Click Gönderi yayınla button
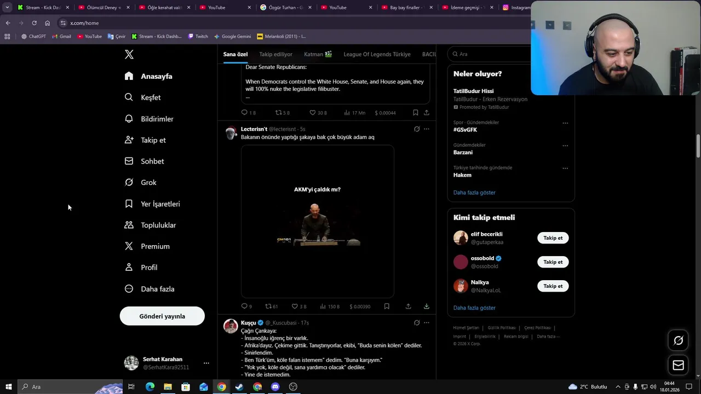This screenshot has height=394, width=701. (162, 316)
